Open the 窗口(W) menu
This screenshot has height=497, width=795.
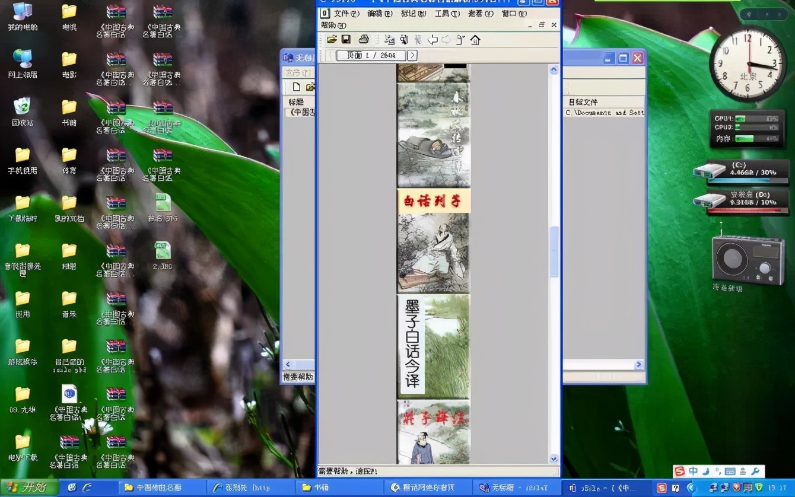514,14
